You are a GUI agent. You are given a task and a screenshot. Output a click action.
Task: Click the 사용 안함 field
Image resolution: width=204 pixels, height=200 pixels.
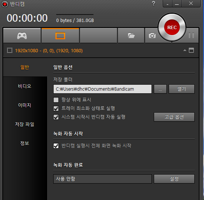click(102, 179)
